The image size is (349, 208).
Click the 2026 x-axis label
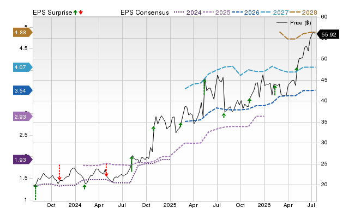point(264,205)
